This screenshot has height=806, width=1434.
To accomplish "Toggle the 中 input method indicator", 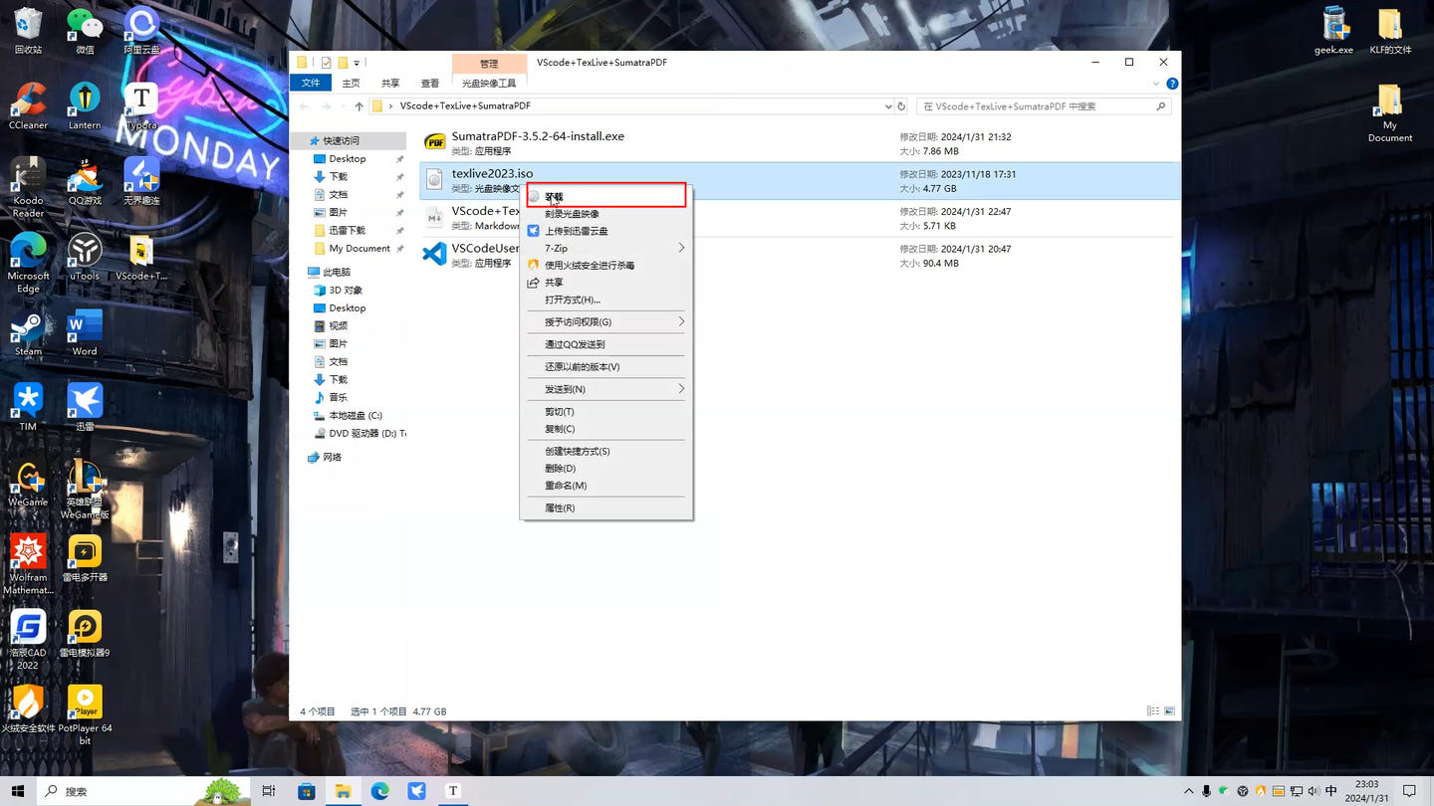I will (x=1331, y=791).
